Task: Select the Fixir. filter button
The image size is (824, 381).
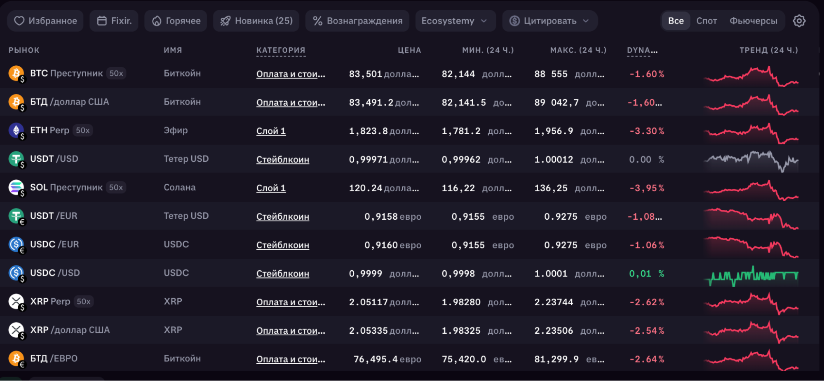Action: click(114, 21)
